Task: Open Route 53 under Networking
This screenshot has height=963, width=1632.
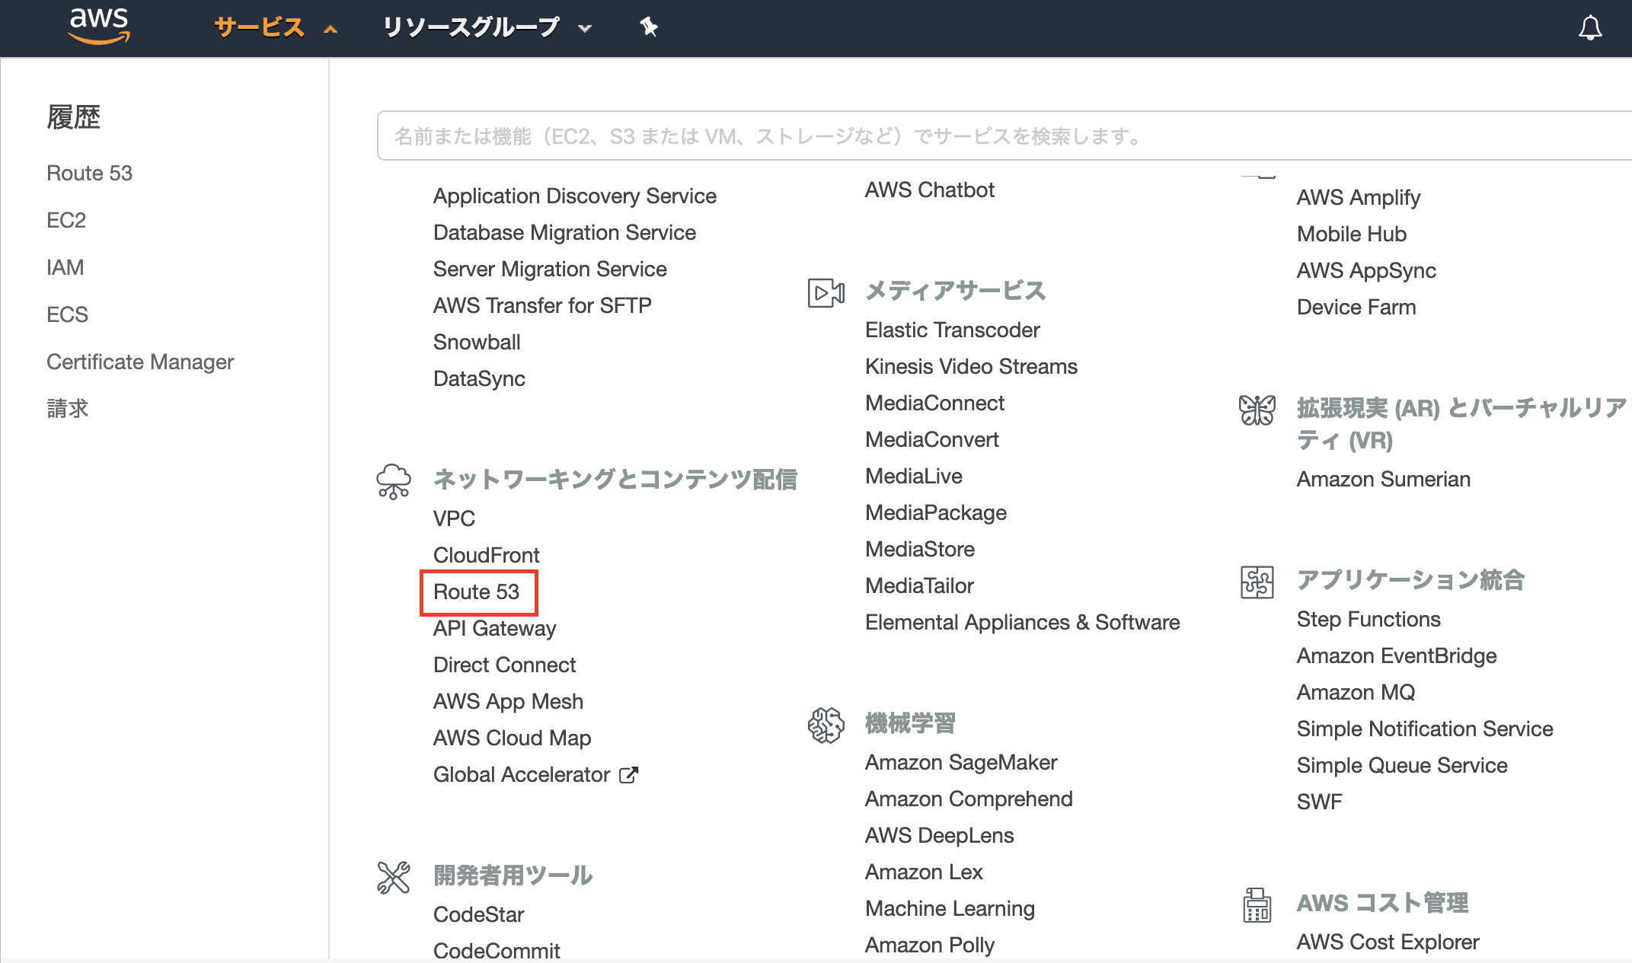Action: (x=477, y=592)
